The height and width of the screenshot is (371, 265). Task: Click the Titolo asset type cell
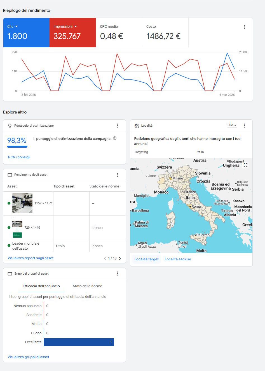60,246
